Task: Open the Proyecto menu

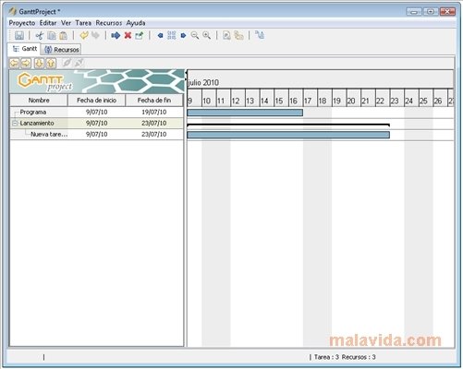Action: coord(22,23)
